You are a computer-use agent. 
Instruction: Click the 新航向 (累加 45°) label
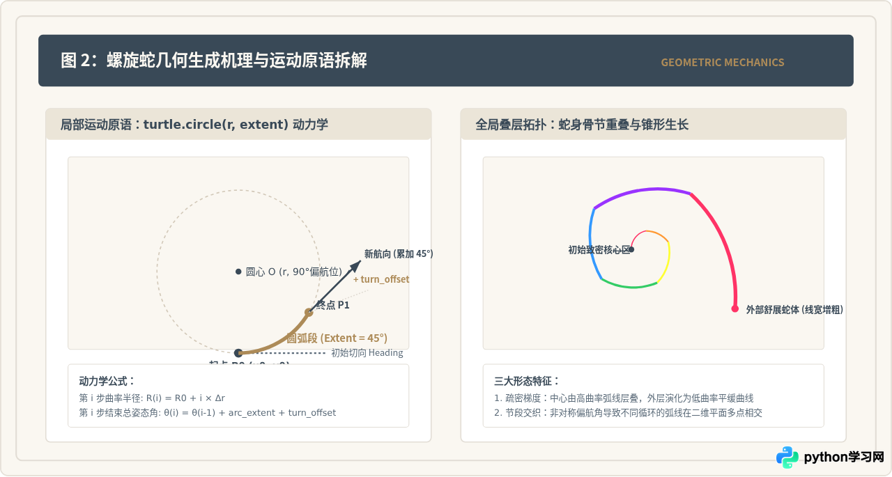[399, 253]
